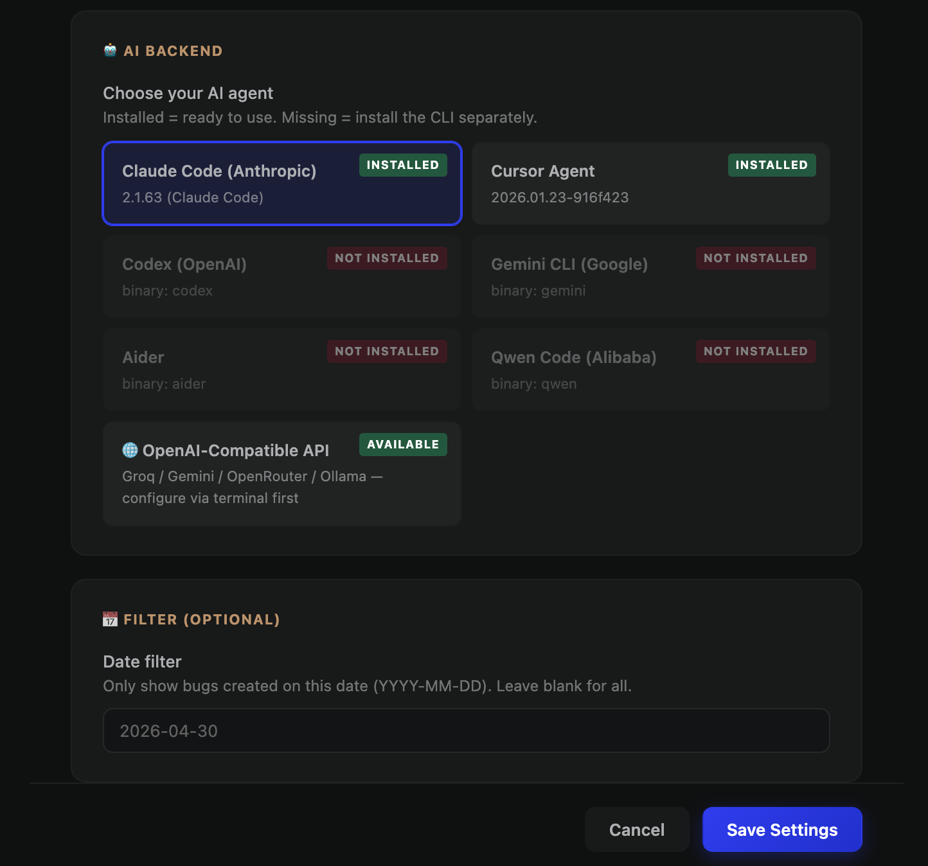Click the calendar icon beside Filter (Optional)
Screen dimensions: 928x866
point(110,619)
